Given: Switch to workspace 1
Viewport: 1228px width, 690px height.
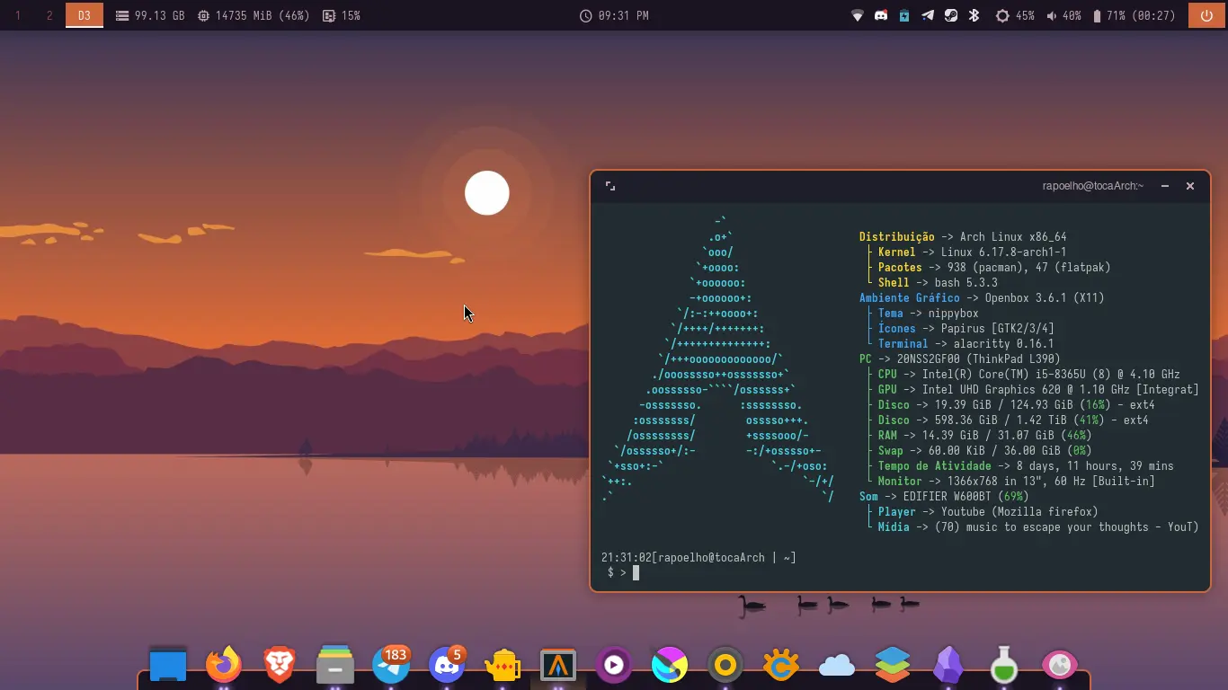Looking at the screenshot, I should pyautogui.click(x=19, y=15).
